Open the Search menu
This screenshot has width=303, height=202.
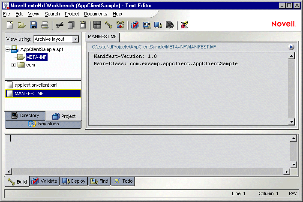52,14
